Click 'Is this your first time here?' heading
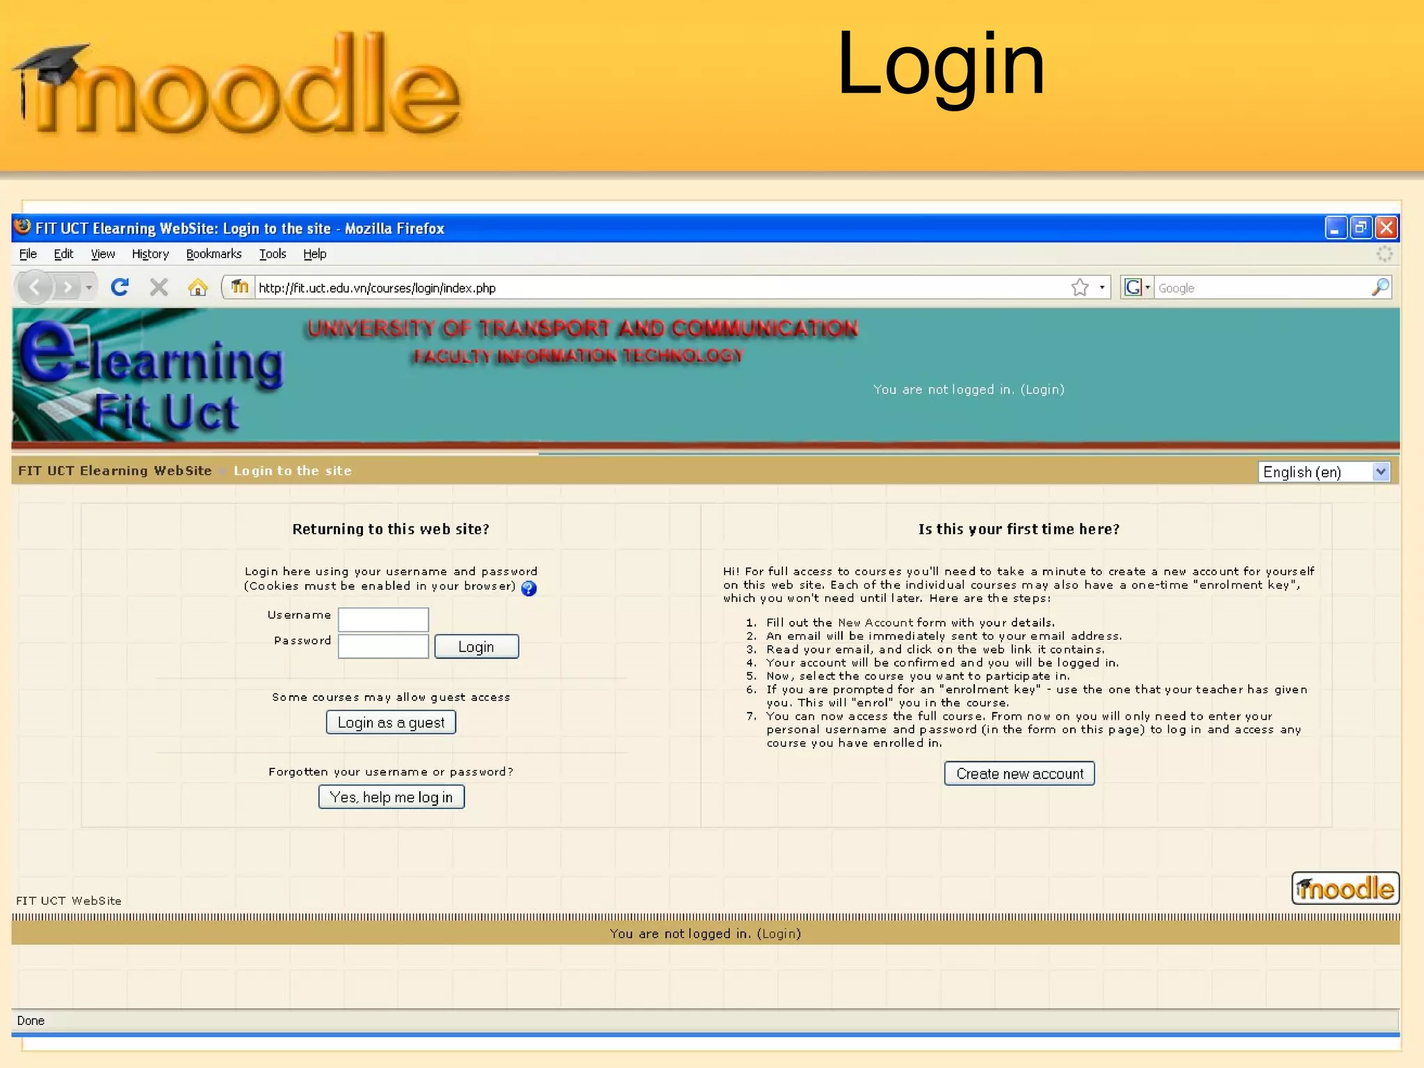This screenshot has height=1068, width=1424. pos(1019,529)
